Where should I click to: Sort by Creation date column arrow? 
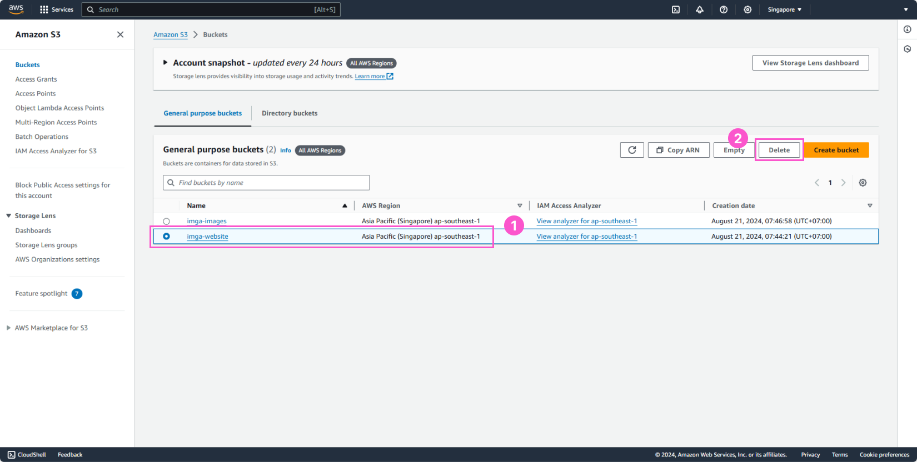pyautogui.click(x=870, y=205)
